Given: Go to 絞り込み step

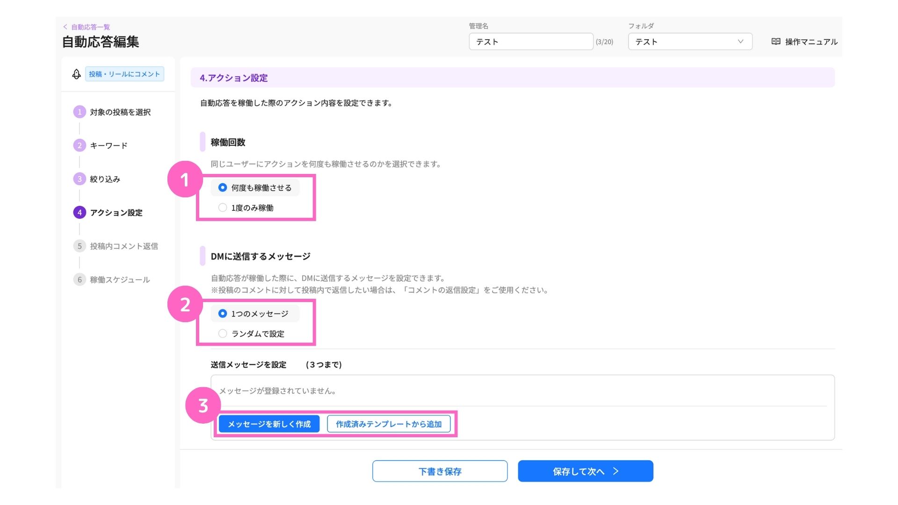Looking at the screenshot, I should point(105,179).
